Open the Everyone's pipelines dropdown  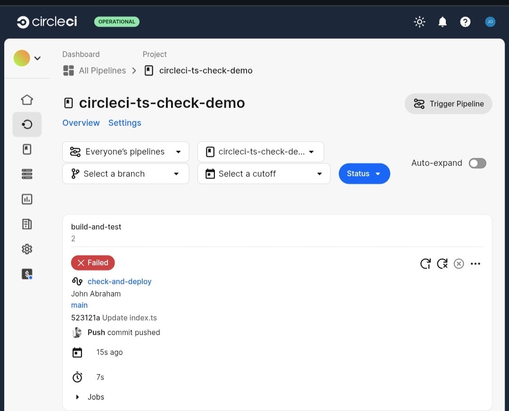[x=125, y=152]
